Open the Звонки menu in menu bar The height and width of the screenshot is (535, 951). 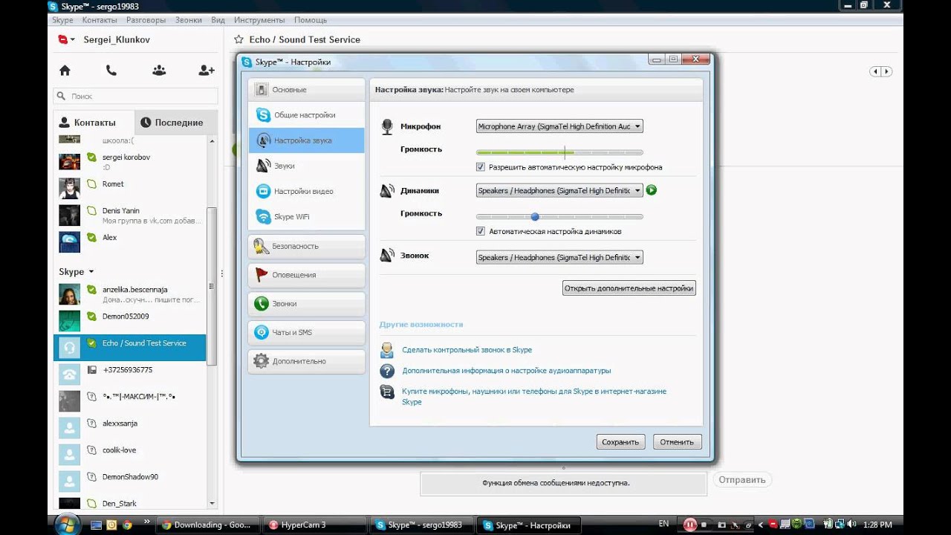(188, 20)
